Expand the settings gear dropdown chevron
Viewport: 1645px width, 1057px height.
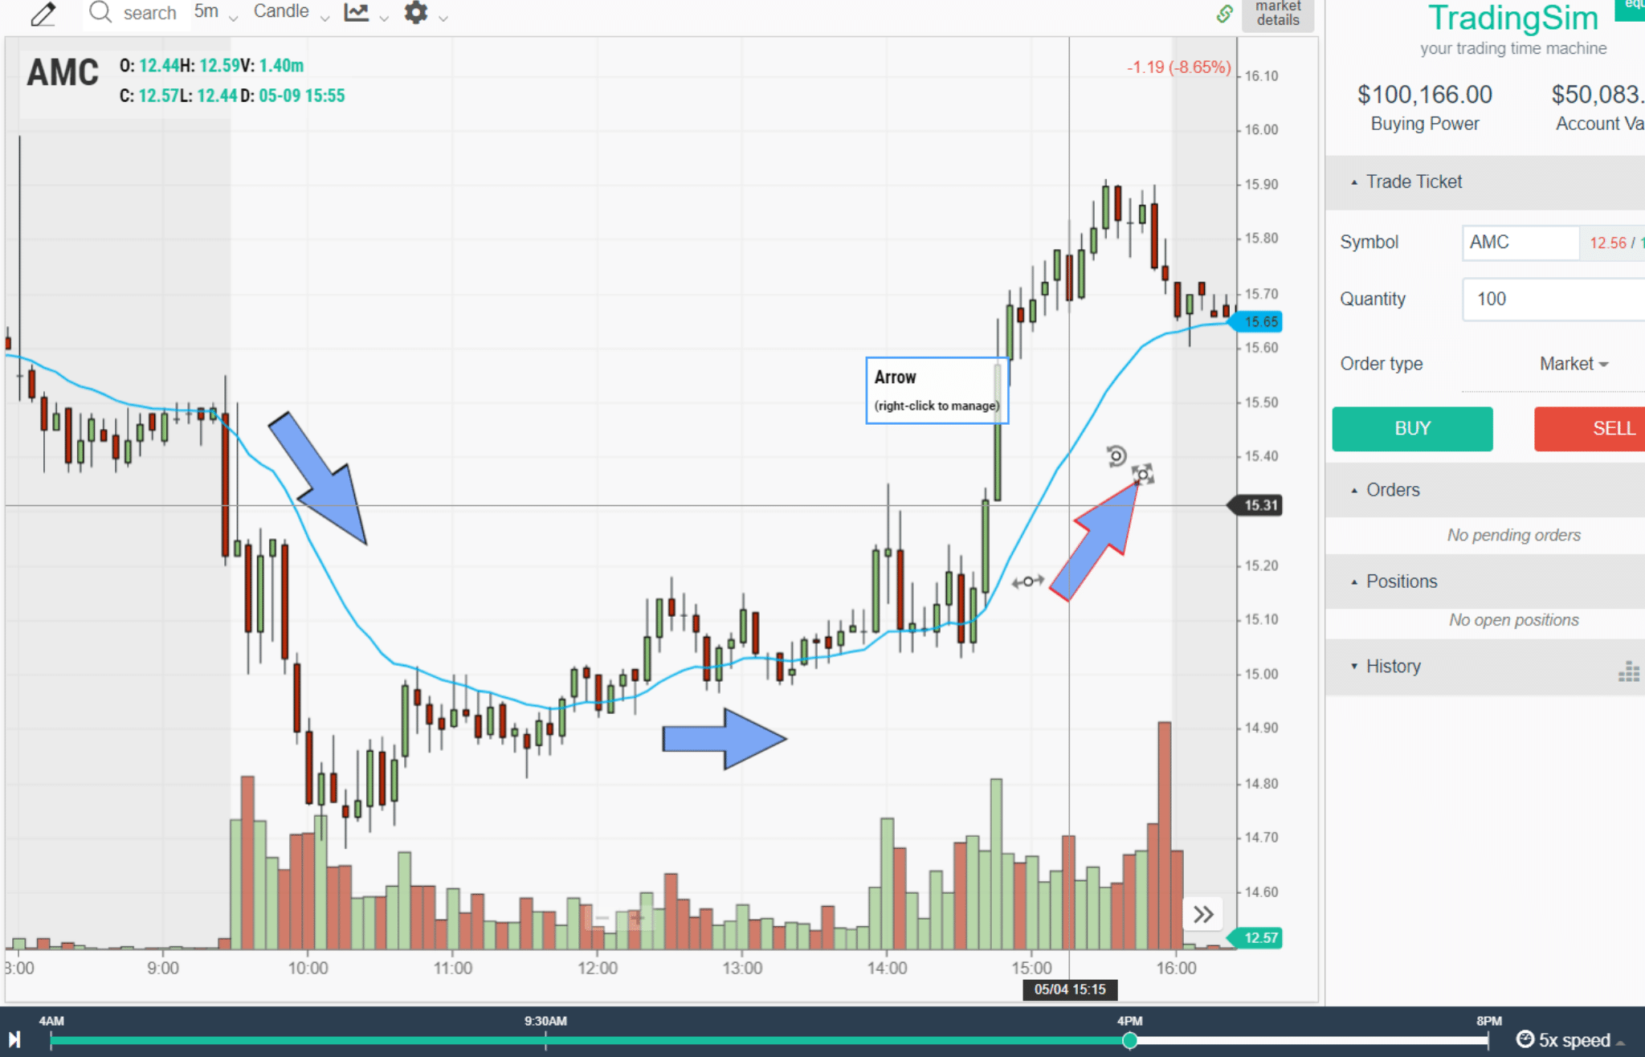[443, 17]
